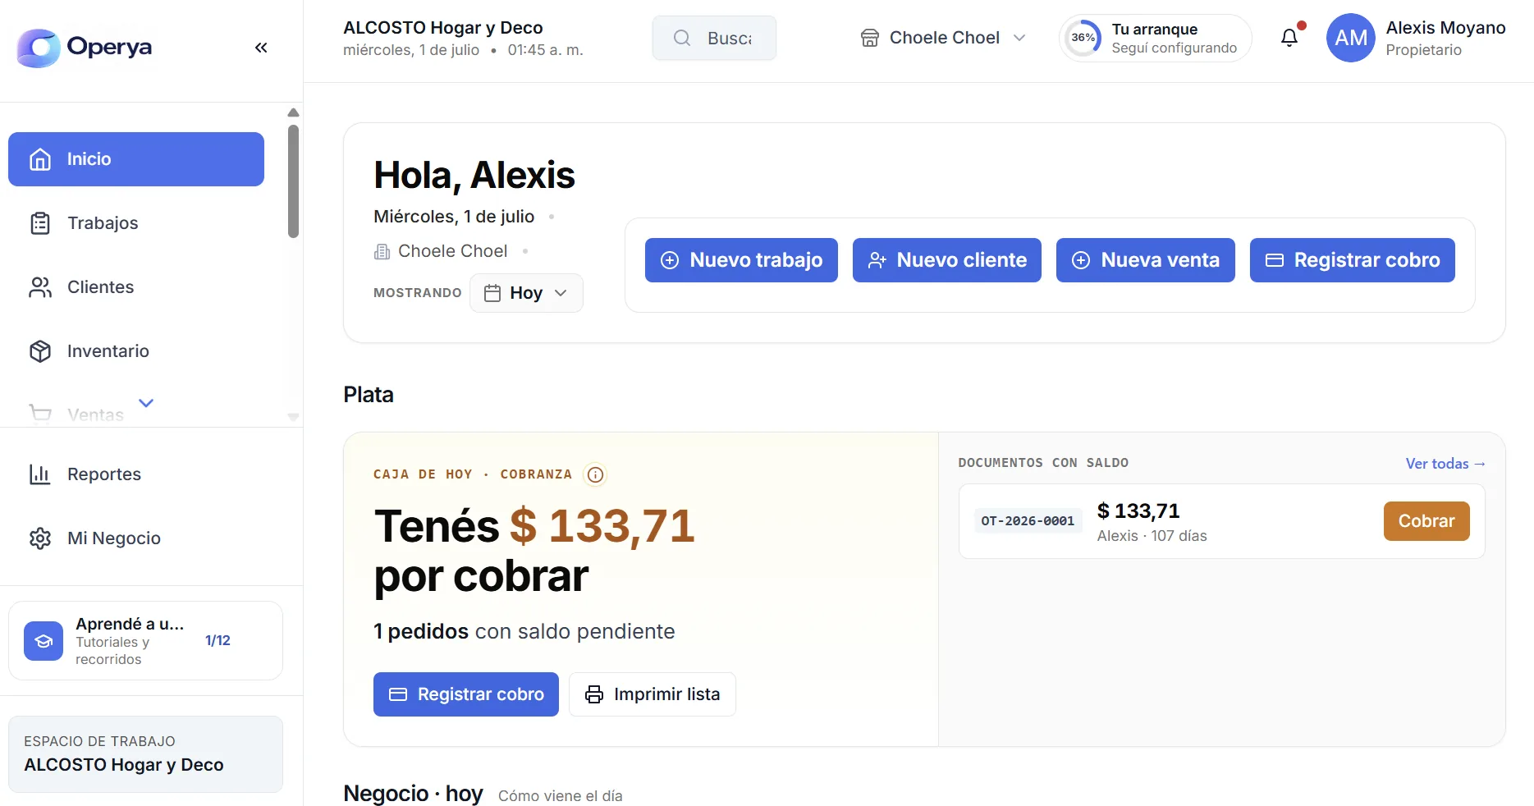Screen dimensions: 1534x806
Task: Click the search magnifier icon
Action: [682, 38]
